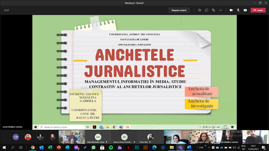Show the meeting chat
The image size is (269, 151).
(x=207, y=10)
